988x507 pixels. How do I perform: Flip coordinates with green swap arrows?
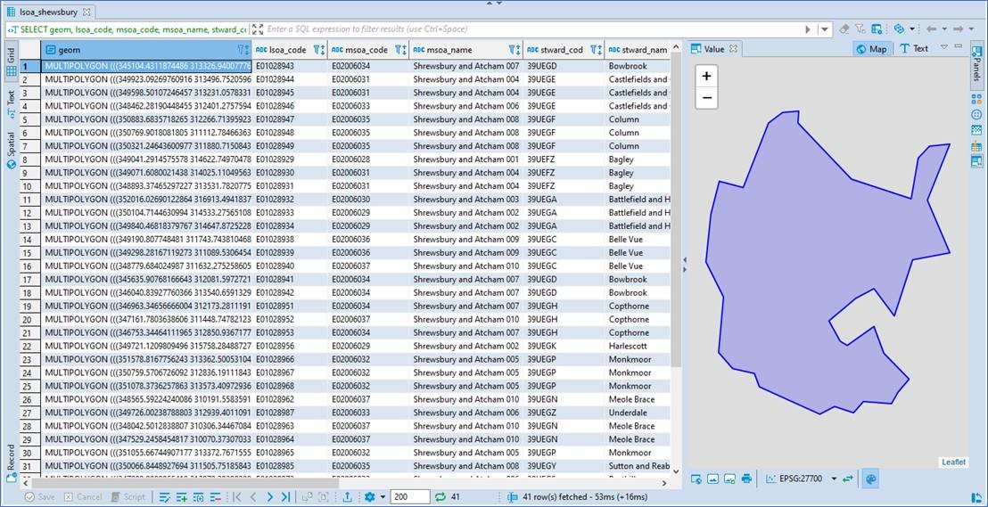pos(847,478)
